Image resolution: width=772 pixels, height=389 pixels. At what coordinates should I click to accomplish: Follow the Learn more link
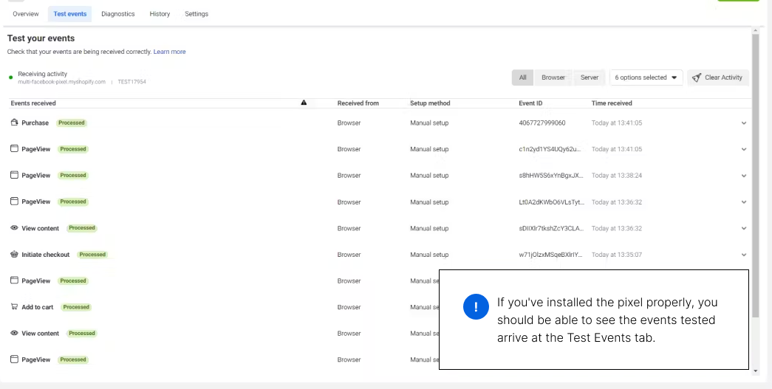[169, 52]
